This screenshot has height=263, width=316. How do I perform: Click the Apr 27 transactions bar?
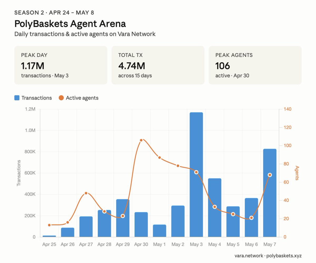pyautogui.click(x=86, y=227)
